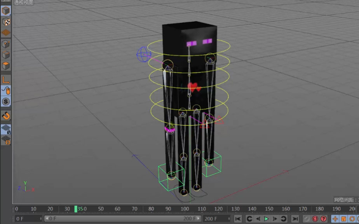The image size is (359, 224).
Task: Play the animation forward
Action: point(266,219)
